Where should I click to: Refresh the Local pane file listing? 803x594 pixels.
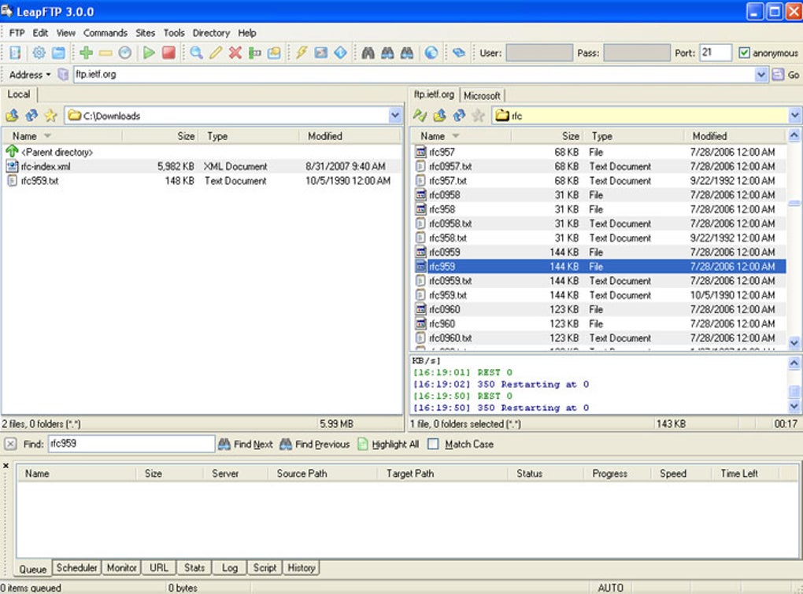point(31,116)
